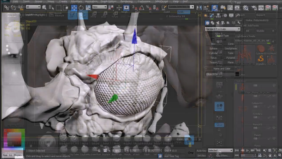
Task: Toggle ZBrush Draw mode
Action: coord(83,15)
